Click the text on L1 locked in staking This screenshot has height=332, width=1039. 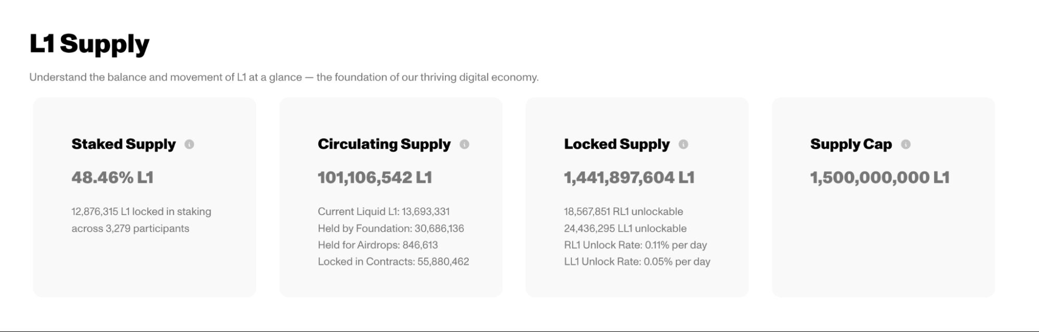point(141,211)
